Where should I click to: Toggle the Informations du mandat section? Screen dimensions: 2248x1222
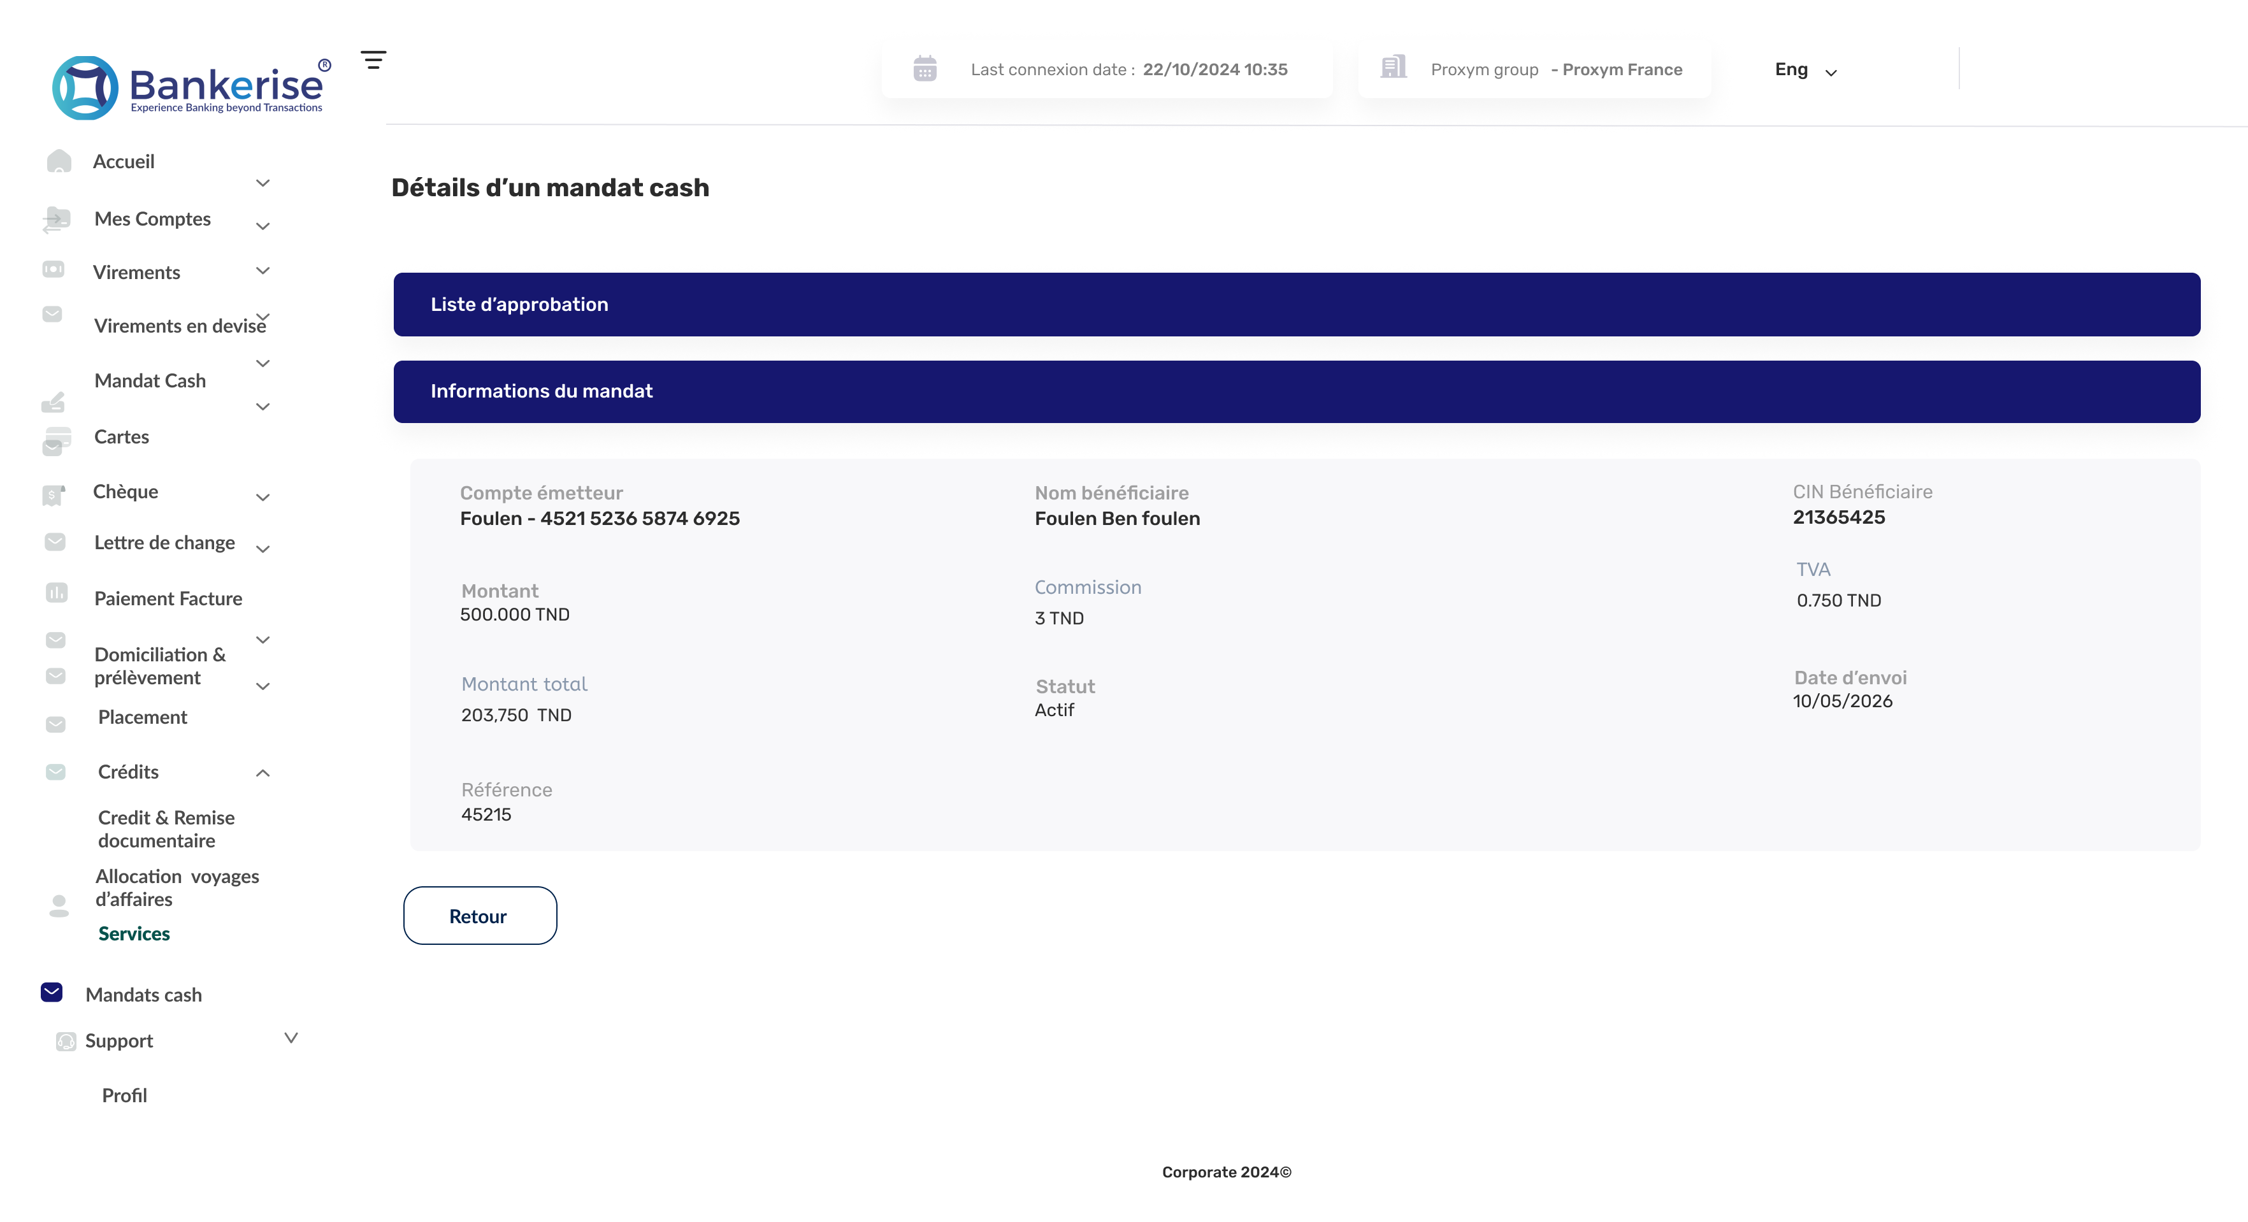(x=1297, y=392)
